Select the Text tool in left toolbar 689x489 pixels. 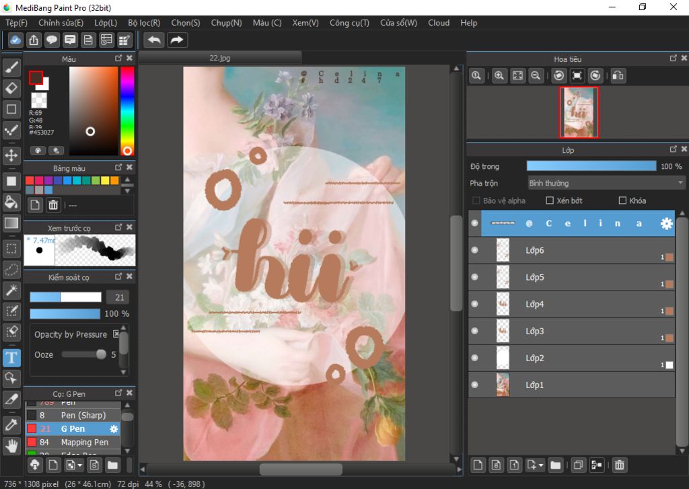pyautogui.click(x=11, y=357)
